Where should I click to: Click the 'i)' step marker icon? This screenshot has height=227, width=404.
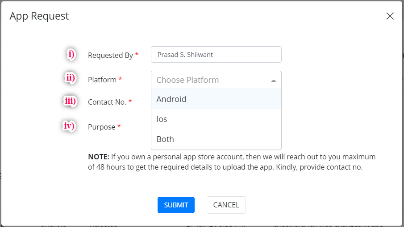(71, 55)
